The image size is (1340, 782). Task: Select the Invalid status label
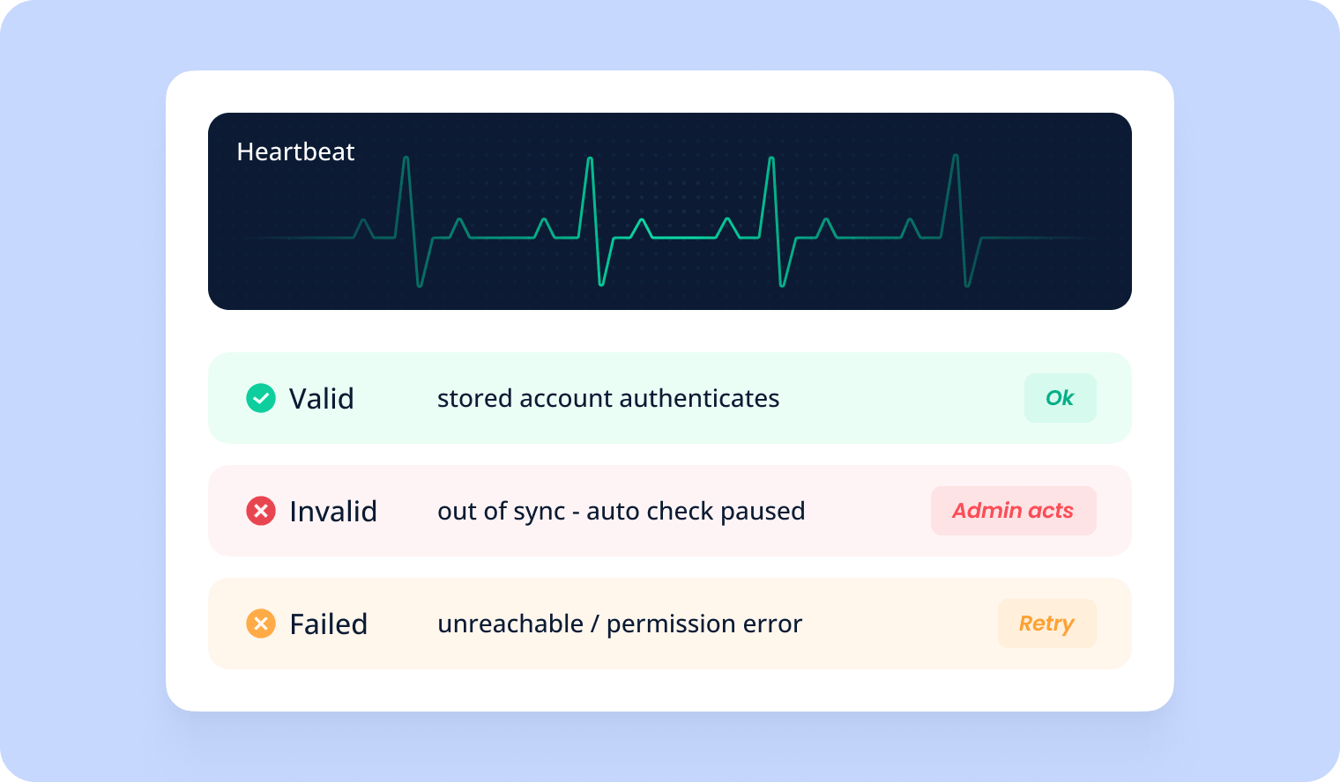pyautogui.click(x=333, y=512)
